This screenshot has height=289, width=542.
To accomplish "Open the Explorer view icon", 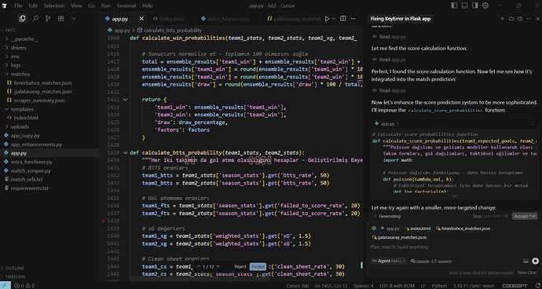I will [23, 19].
